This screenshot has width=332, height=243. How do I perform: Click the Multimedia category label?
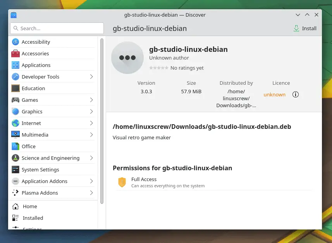click(x=35, y=135)
